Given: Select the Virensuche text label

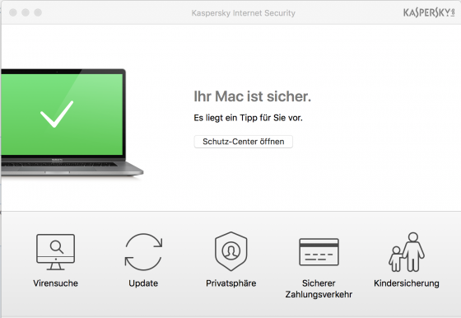Looking at the screenshot, I should 56,283.
